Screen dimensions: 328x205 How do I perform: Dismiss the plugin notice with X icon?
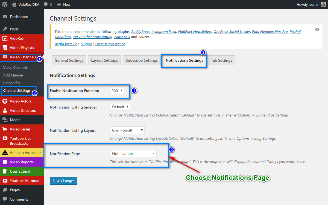317,30
